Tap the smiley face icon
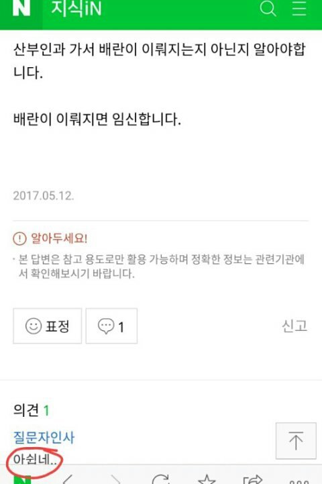322x484 pixels. coord(34,326)
